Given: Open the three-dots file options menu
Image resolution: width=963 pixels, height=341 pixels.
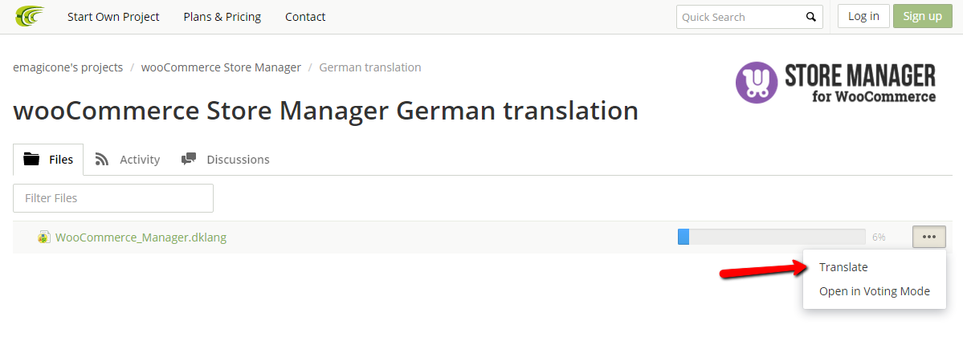Looking at the screenshot, I should pos(929,237).
